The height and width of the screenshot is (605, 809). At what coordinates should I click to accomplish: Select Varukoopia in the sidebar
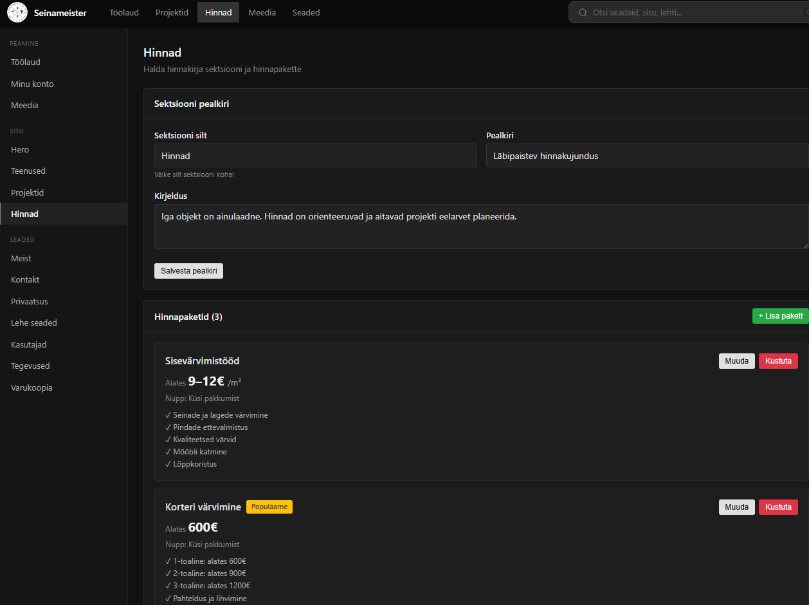32,387
